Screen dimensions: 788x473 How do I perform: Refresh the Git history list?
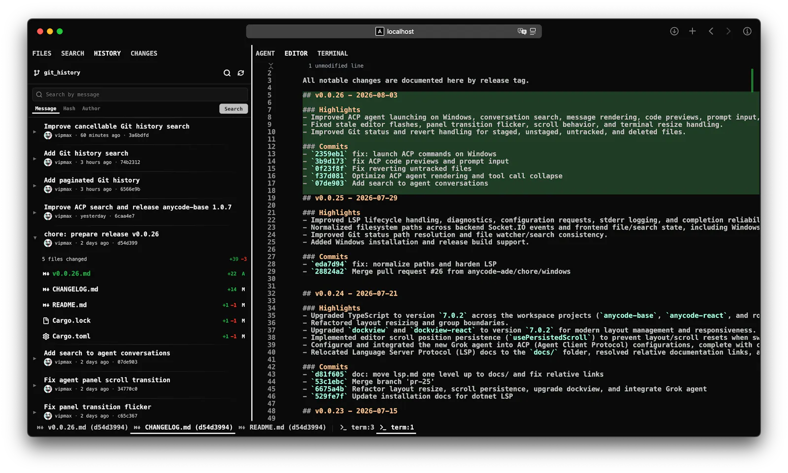[x=241, y=73]
